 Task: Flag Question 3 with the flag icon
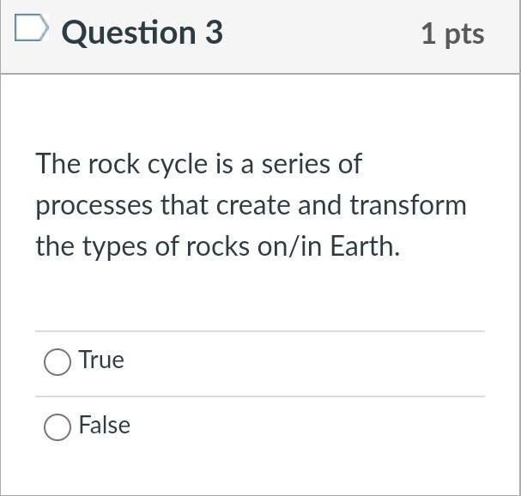[32, 29]
